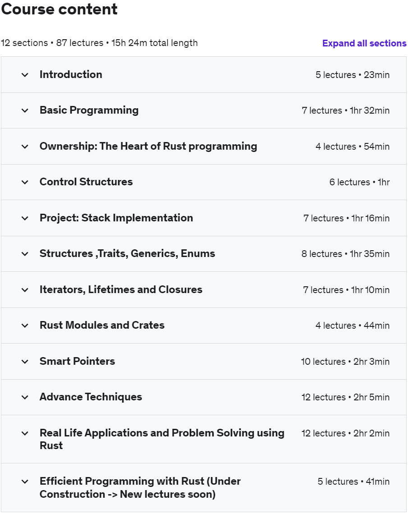Toggle the Structures, Traits, Generics, Enums chevron
The height and width of the screenshot is (514, 408).
25,254
